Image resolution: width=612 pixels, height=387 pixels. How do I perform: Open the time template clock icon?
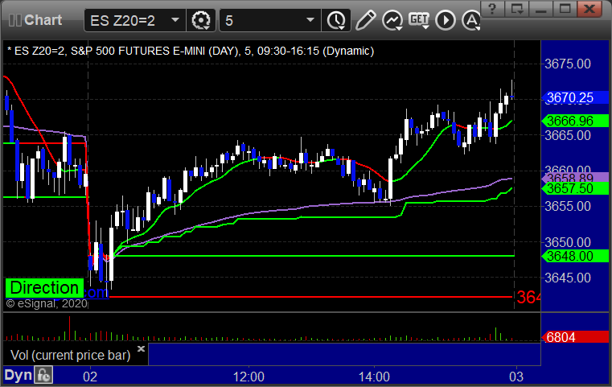[x=336, y=20]
